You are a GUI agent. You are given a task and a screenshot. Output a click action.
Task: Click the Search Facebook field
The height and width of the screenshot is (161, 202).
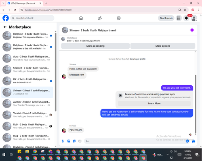(32, 18)
